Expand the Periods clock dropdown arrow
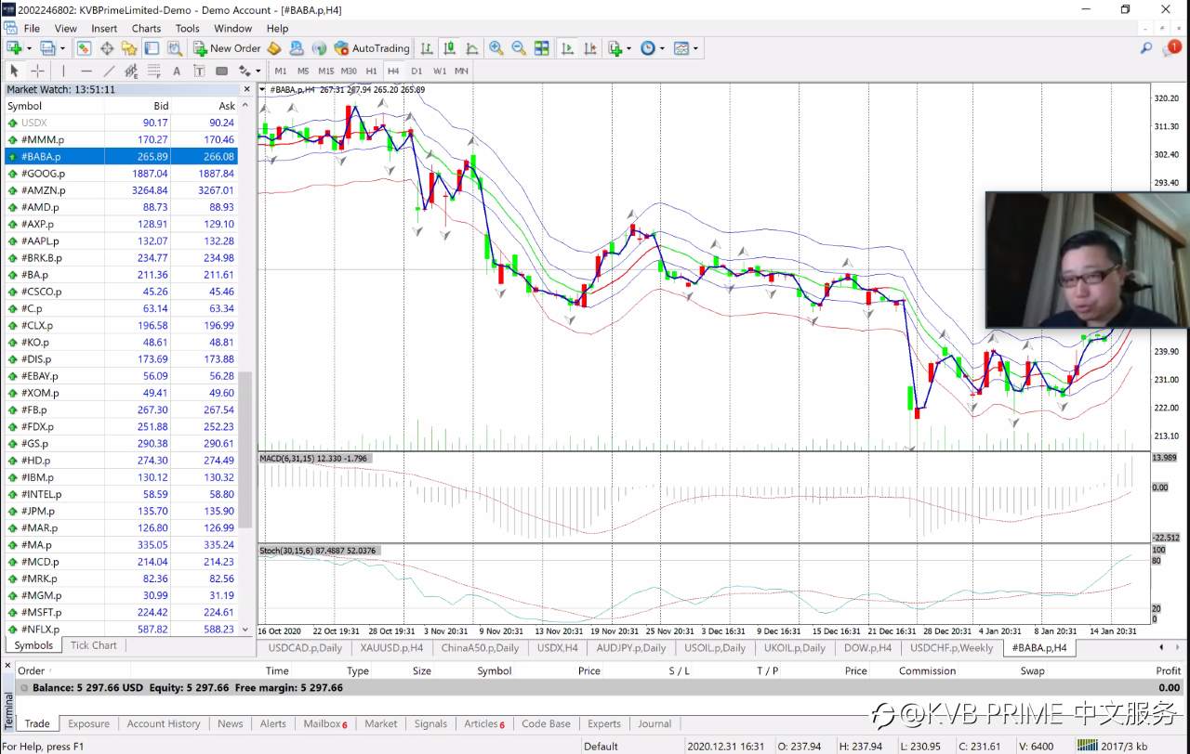Viewport: 1190px width, 754px height. 662,47
